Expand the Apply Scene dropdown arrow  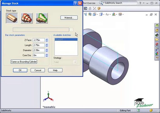[x=116, y=14]
